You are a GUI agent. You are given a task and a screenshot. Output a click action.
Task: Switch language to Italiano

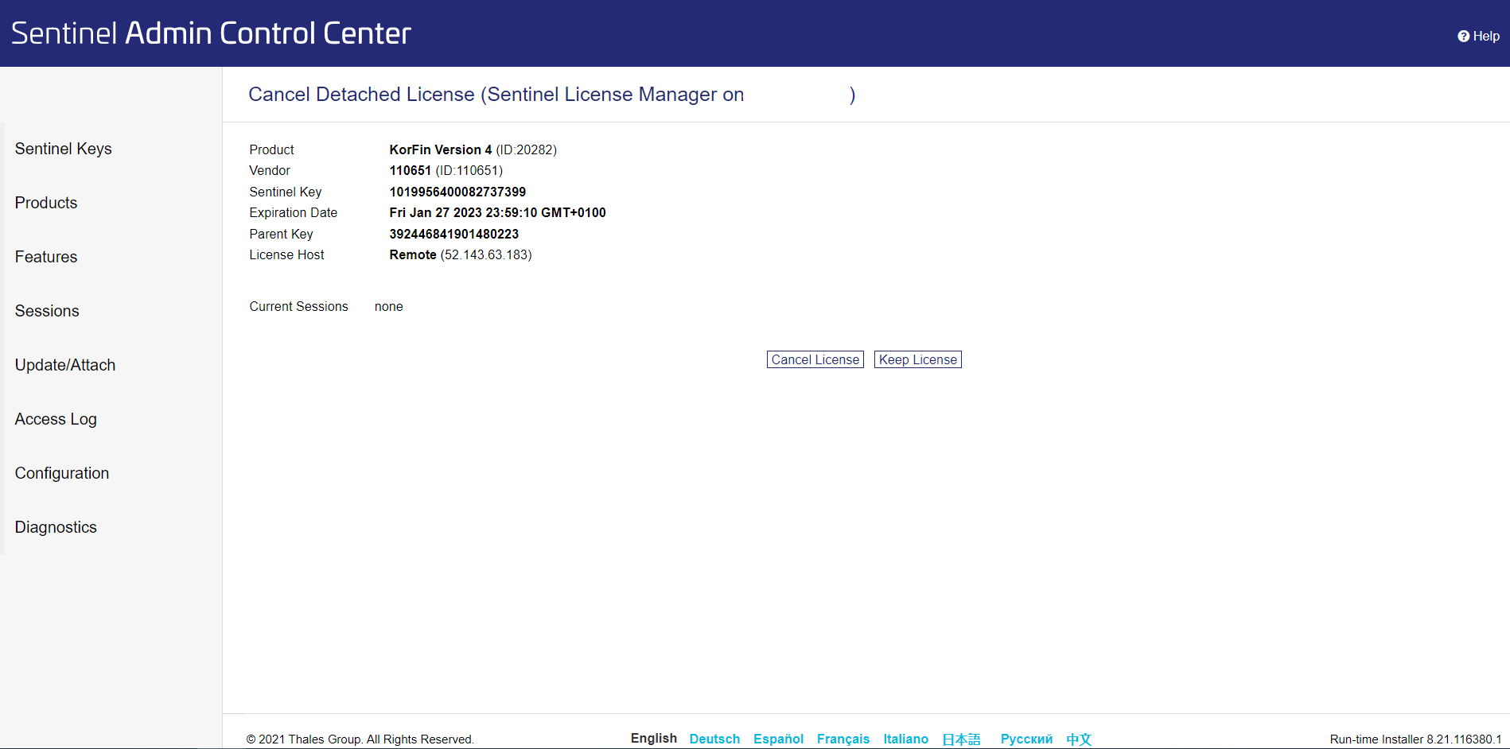tap(905, 739)
